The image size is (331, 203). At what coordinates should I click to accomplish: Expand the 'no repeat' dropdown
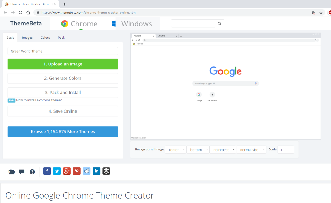tap(223, 150)
